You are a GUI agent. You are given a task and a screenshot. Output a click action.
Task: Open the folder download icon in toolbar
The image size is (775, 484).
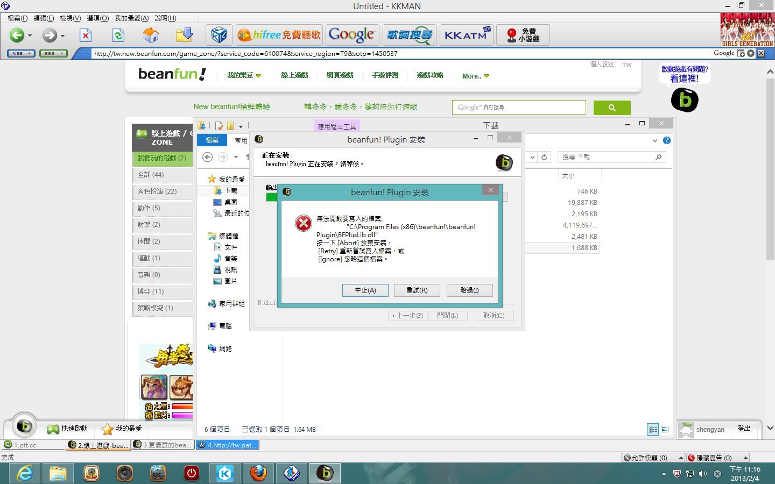point(184,35)
